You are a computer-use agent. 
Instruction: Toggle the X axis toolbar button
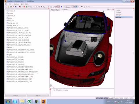(74, 7)
